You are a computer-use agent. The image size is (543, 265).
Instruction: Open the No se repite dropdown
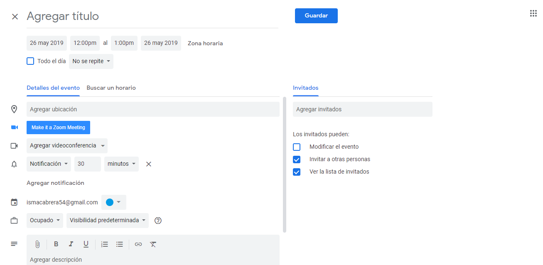click(x=91, y=61)
